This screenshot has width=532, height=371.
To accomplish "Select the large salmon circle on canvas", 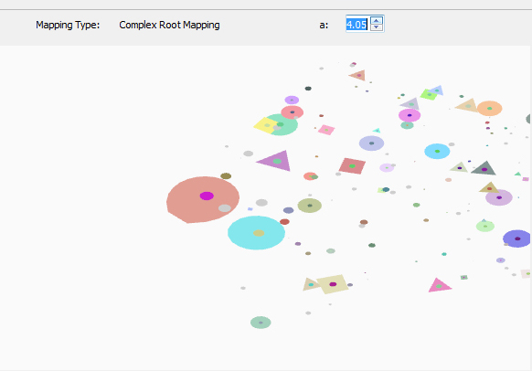I will [x=203, y=200].
